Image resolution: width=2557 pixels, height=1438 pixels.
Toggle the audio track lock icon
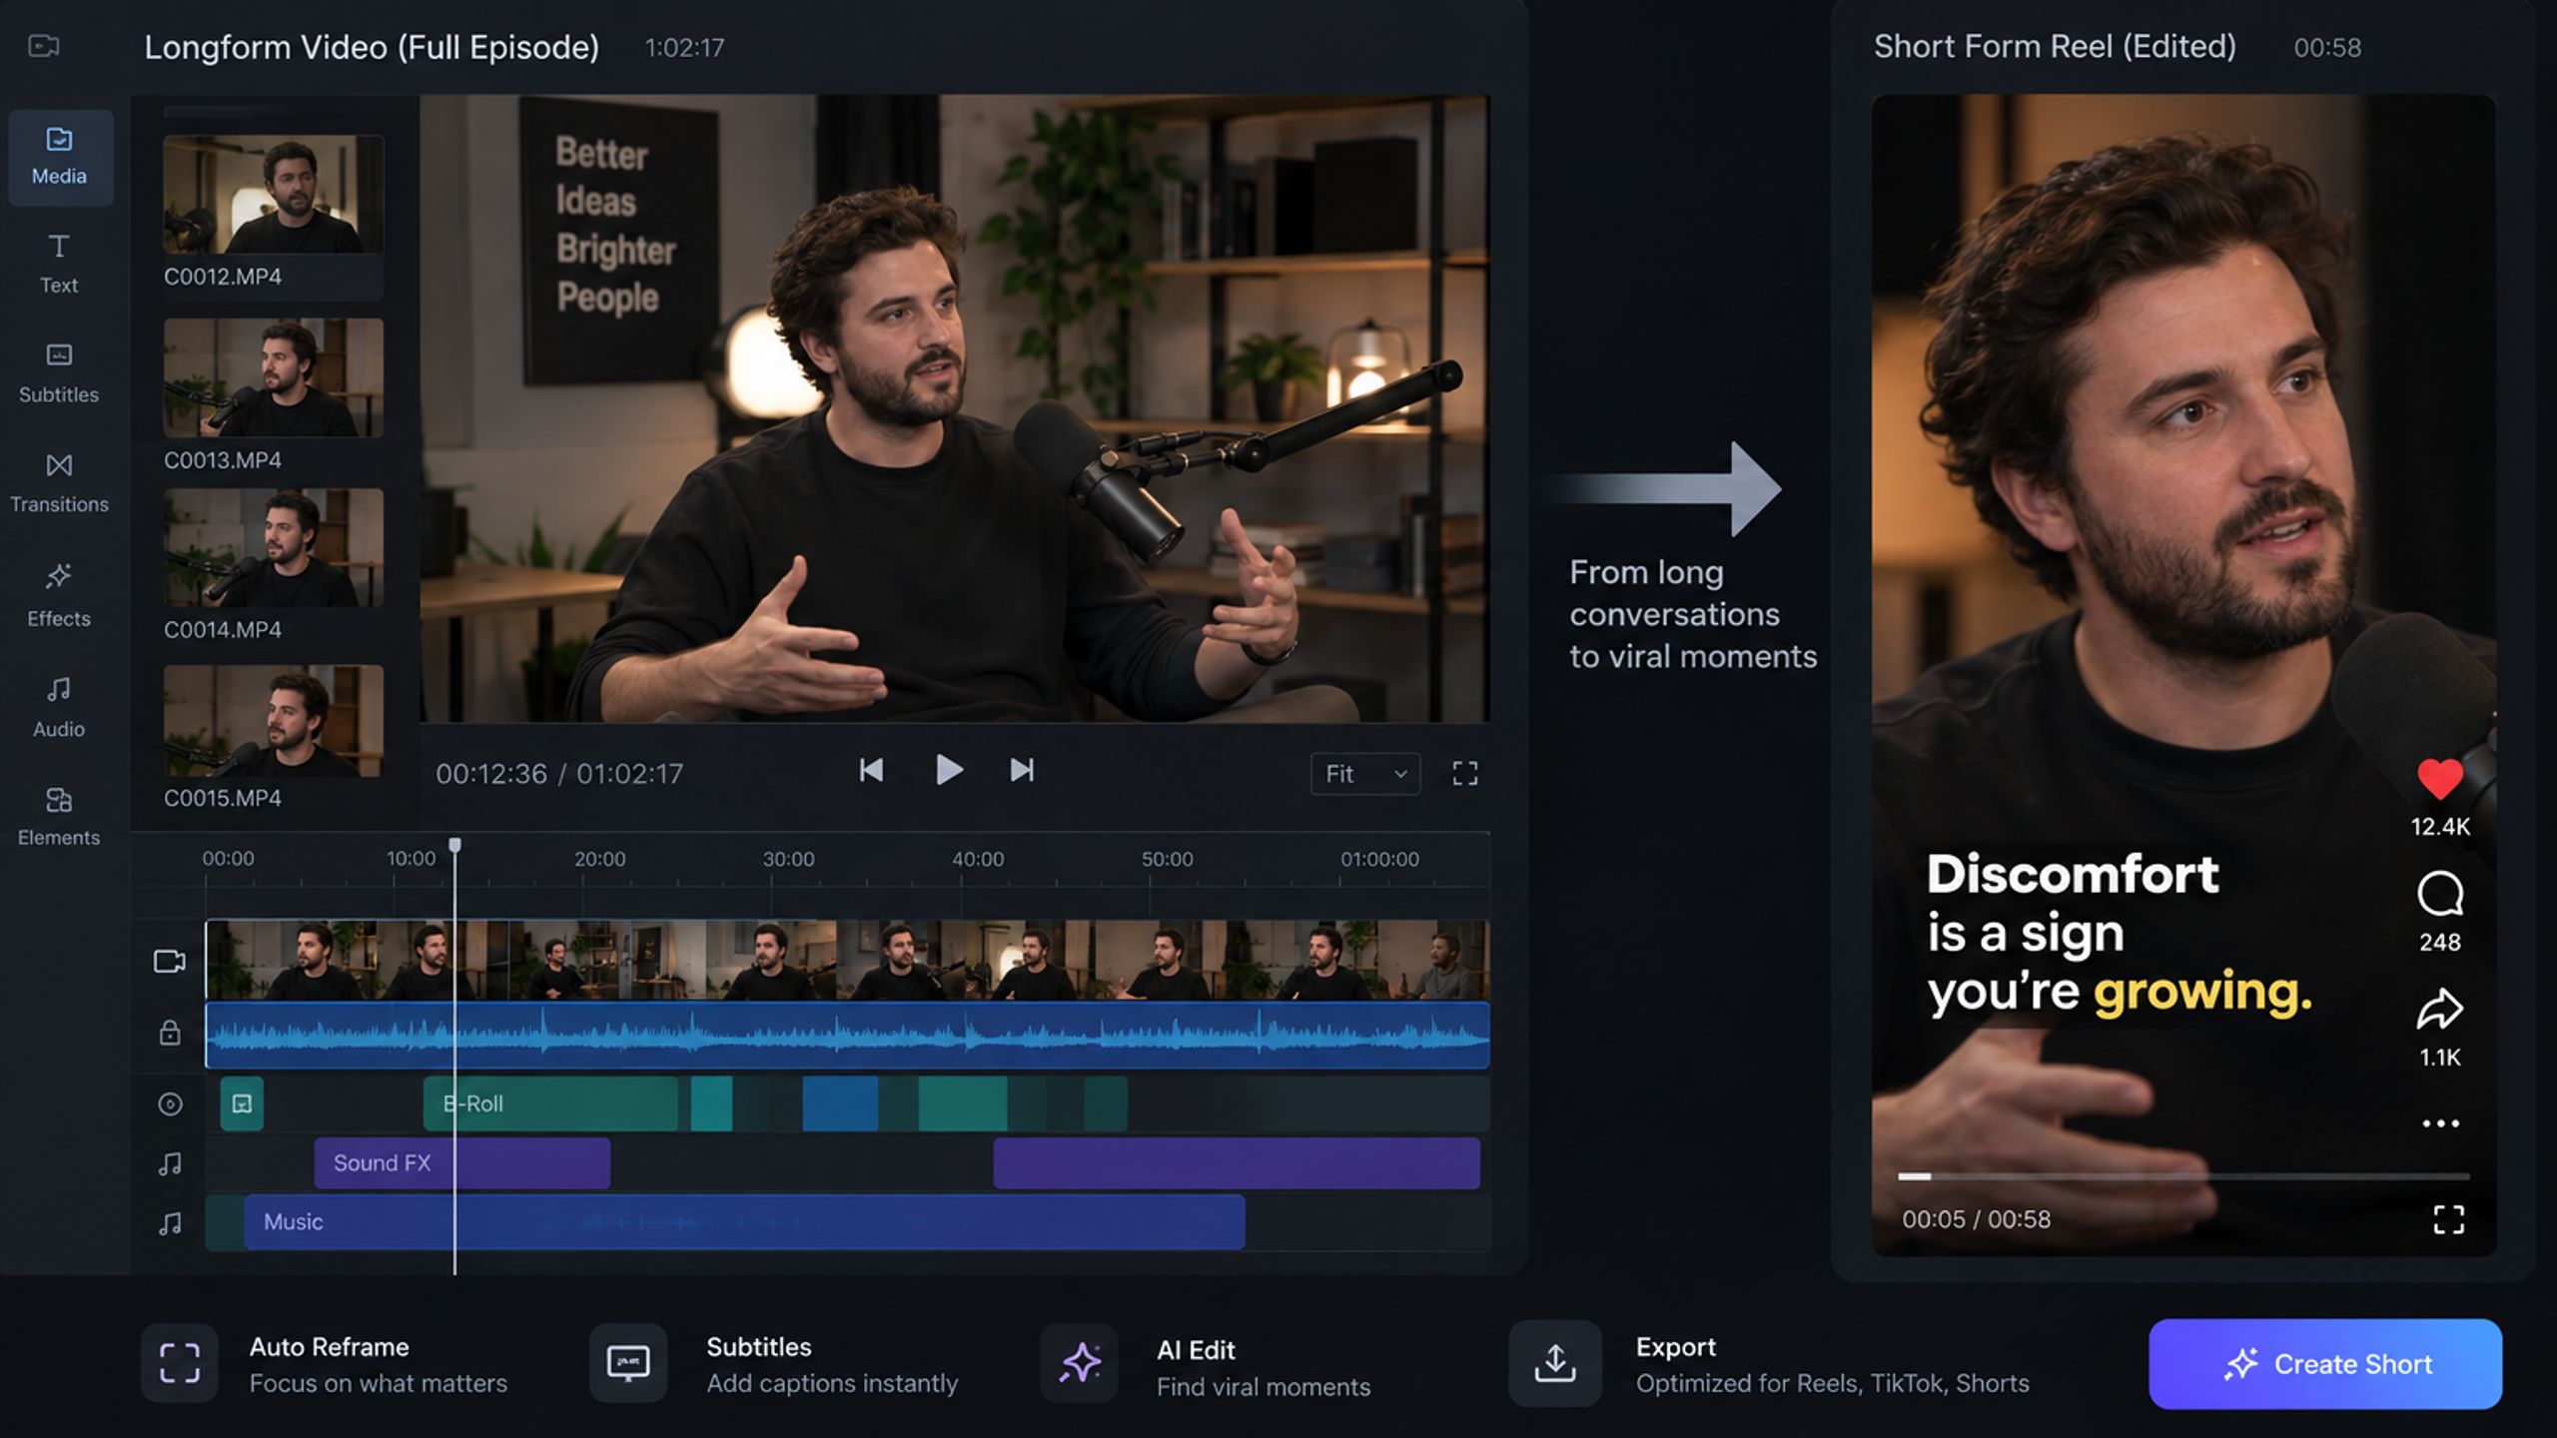coord(170,1033)
